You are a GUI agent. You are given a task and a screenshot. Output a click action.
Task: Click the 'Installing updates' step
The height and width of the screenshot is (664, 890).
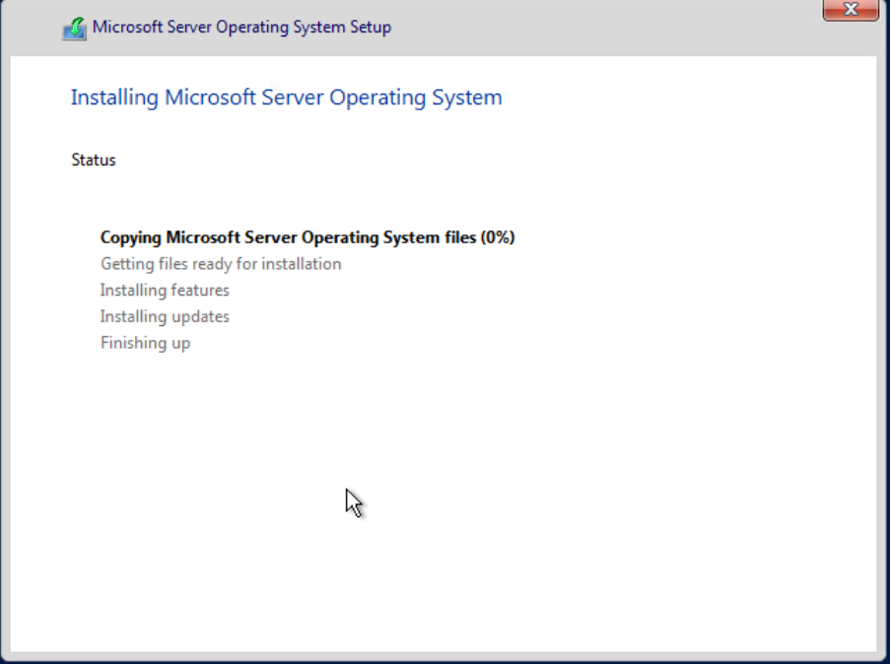point(165,316)
